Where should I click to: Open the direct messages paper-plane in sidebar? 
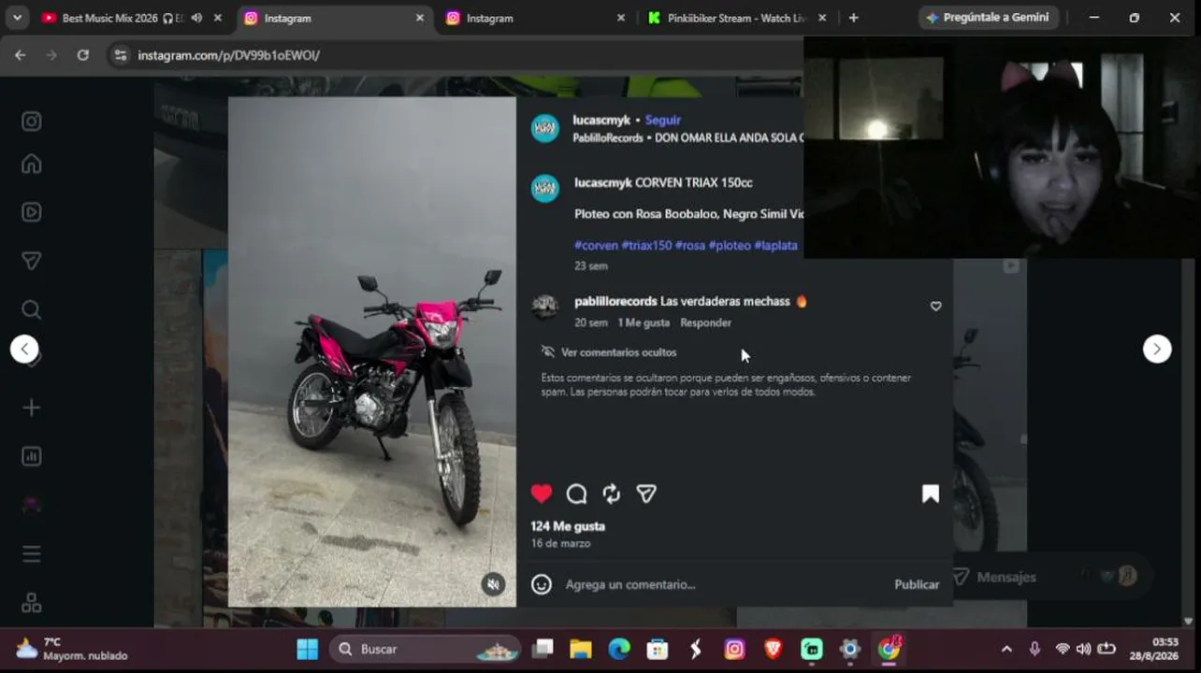[32, 261]
